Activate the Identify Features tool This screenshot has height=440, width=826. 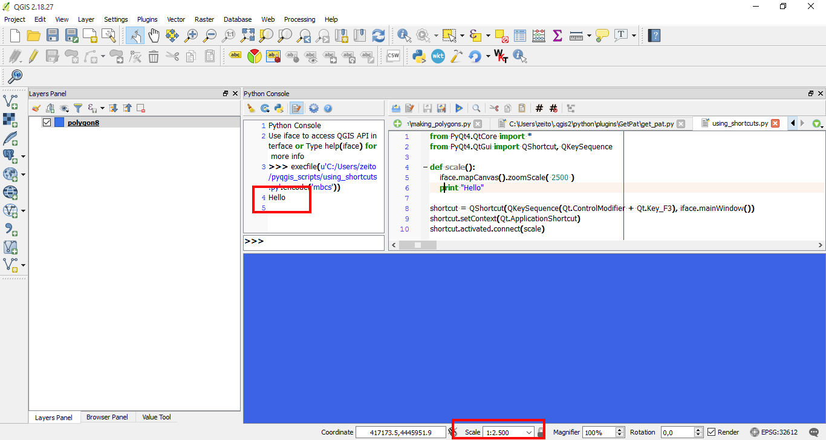click(x=404, y=36)
